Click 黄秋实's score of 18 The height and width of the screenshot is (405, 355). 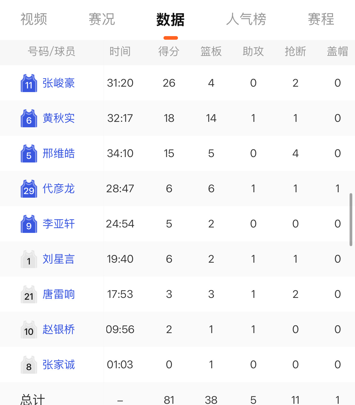pos(169,118)
